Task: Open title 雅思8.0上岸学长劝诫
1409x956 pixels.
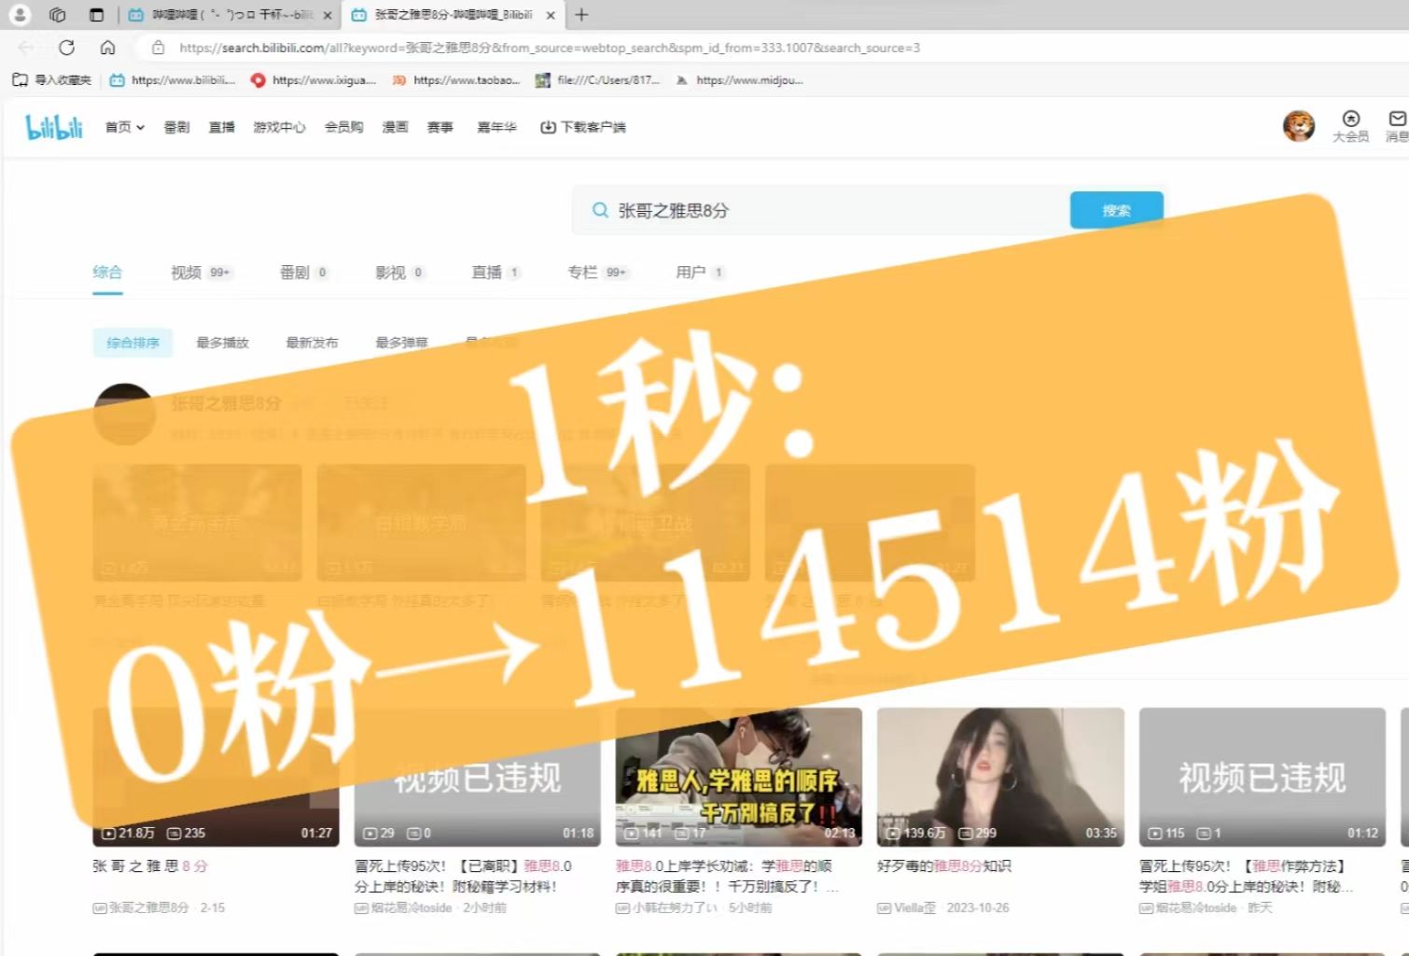Action: (727, 877)
